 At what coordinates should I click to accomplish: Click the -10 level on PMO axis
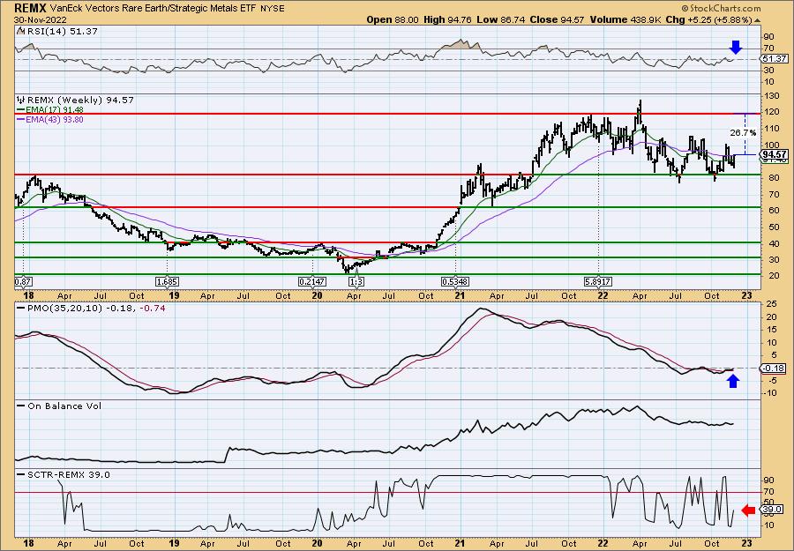tap(771, 394)
